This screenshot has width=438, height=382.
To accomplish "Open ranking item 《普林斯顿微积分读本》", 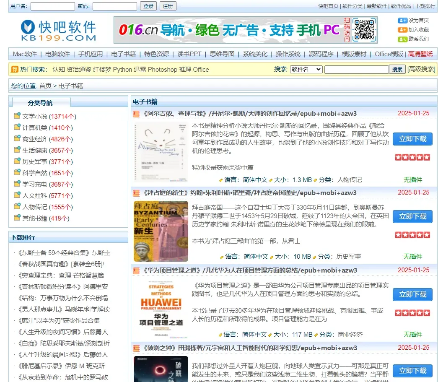I will (x=62, y=286).
